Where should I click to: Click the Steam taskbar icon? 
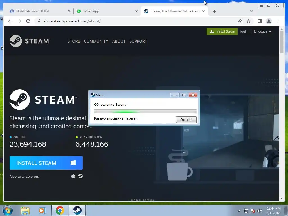coord(77,210)
